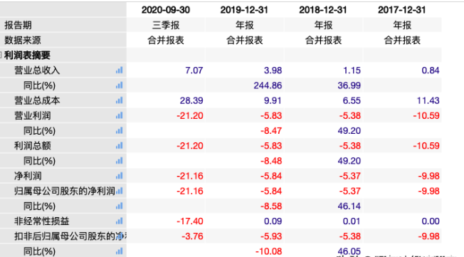Viewport: 464px width, 257px height.
Task: Click the revenue value 3.98
Action: 273,70
